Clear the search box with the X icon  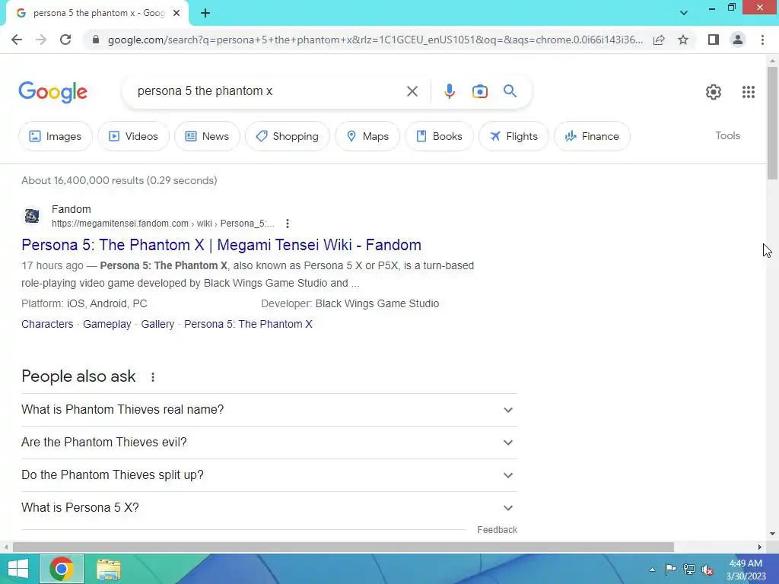412,91
